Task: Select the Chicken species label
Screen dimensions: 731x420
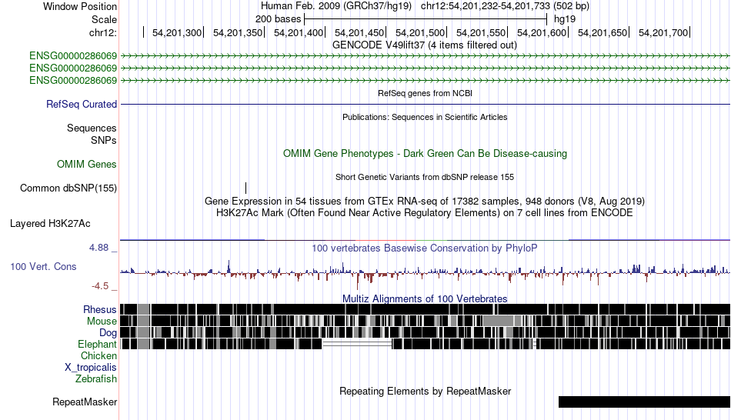Action: coord(98,355)
